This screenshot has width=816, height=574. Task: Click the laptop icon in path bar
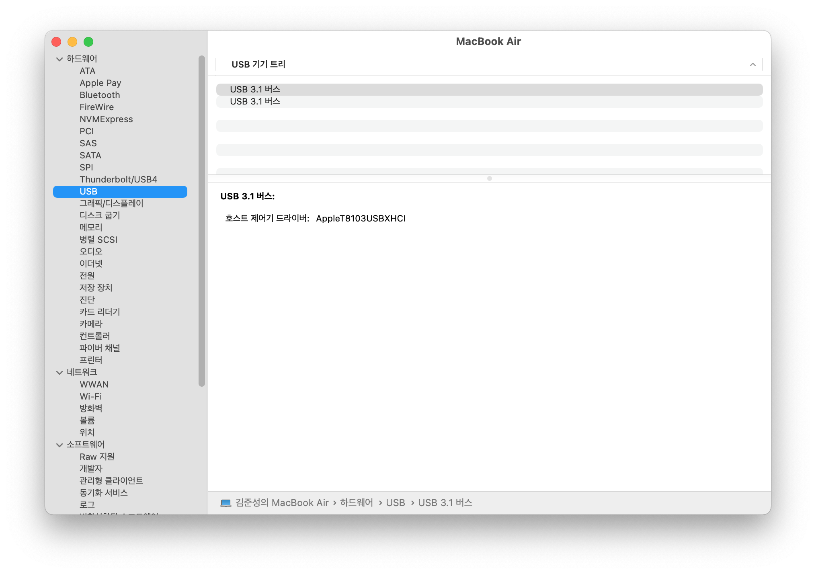pos(226,503)
